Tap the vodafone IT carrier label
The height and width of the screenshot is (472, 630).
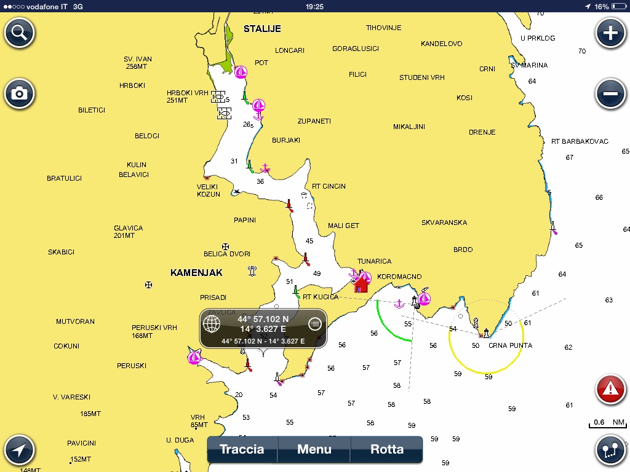47,6
